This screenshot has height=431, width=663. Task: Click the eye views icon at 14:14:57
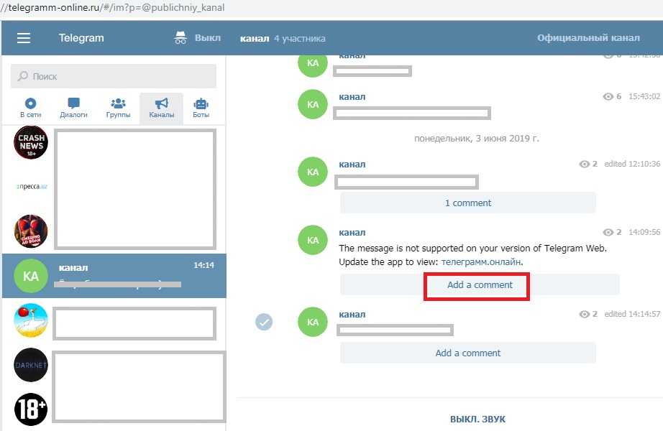point(584,314)
